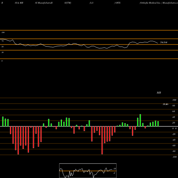This screenshot has height=178, width=178.
Task: Click the -80 label on MR axis
Action: pyautogui.click(x=174, y=151)
